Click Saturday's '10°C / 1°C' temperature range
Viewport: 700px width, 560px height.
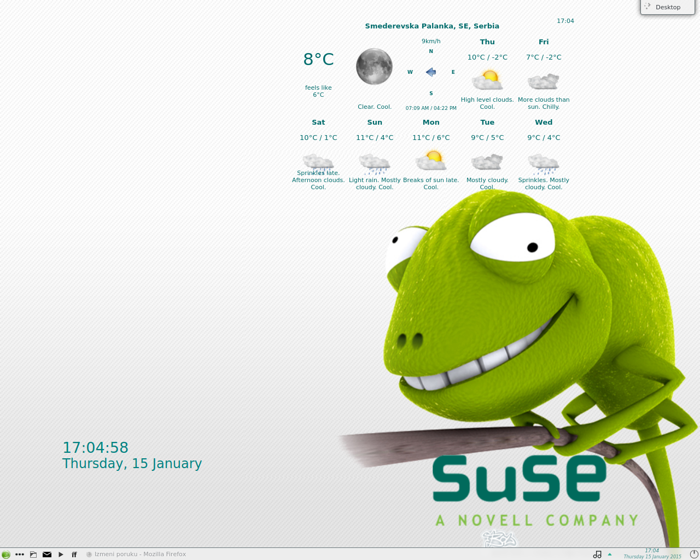click(318, 138)
